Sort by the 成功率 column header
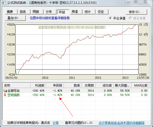153x127 pixels. click(105, 86)
